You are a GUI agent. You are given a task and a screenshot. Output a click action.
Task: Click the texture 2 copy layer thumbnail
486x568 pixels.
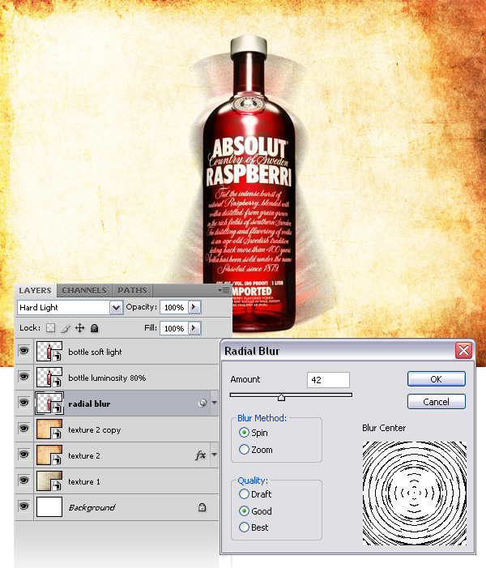(49, 429)
